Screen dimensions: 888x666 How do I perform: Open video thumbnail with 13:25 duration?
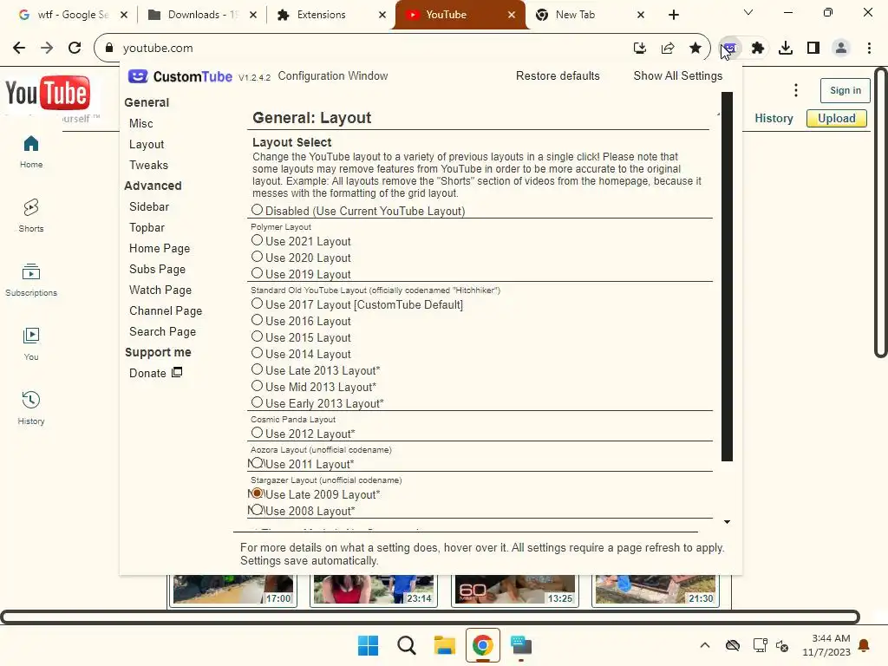tap(515, 590)
